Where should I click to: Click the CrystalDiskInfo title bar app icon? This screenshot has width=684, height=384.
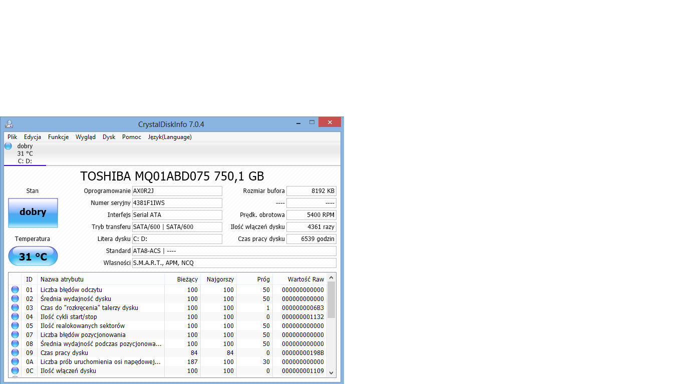9,124
